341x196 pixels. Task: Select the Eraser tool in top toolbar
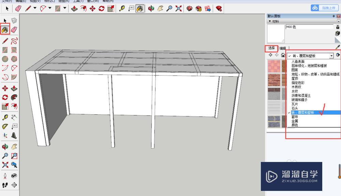click(18, 9)
